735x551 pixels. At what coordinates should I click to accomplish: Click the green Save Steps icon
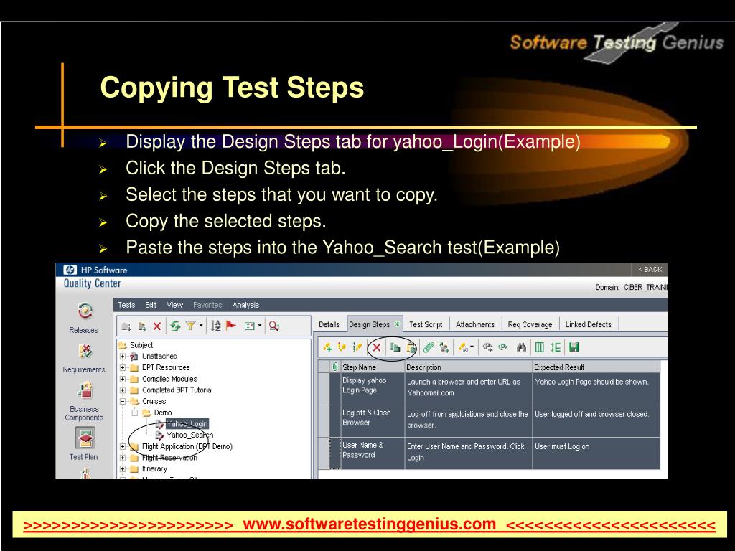574,347
